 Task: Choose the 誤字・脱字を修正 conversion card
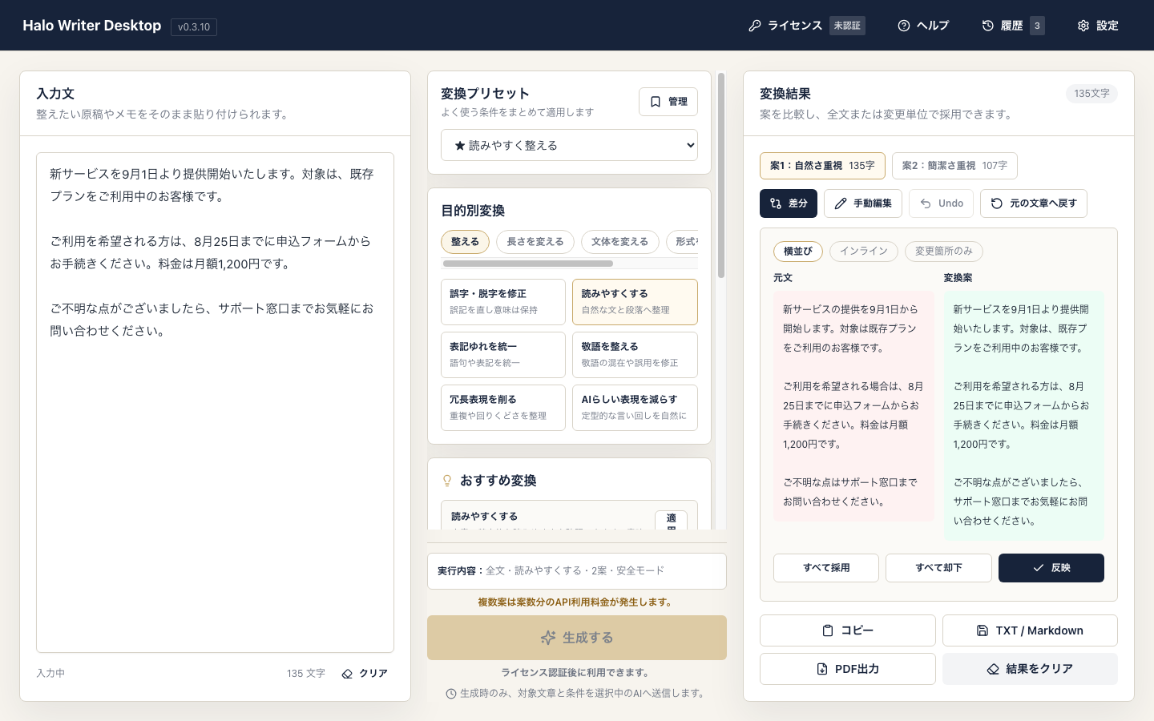tap(503, 302)
